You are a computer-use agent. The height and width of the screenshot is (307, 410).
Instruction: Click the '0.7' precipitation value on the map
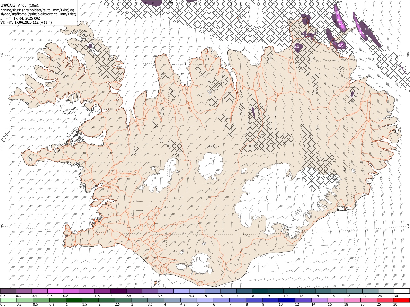click(x=341, y=24)
